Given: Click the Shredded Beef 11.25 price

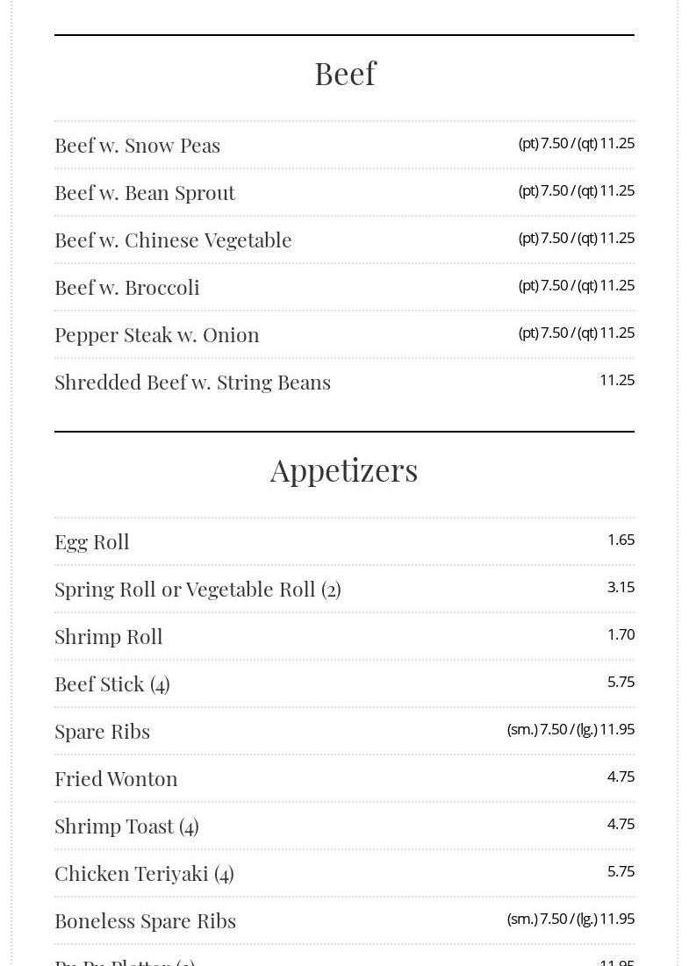Looking at the screenshot, I should point(617,380).
